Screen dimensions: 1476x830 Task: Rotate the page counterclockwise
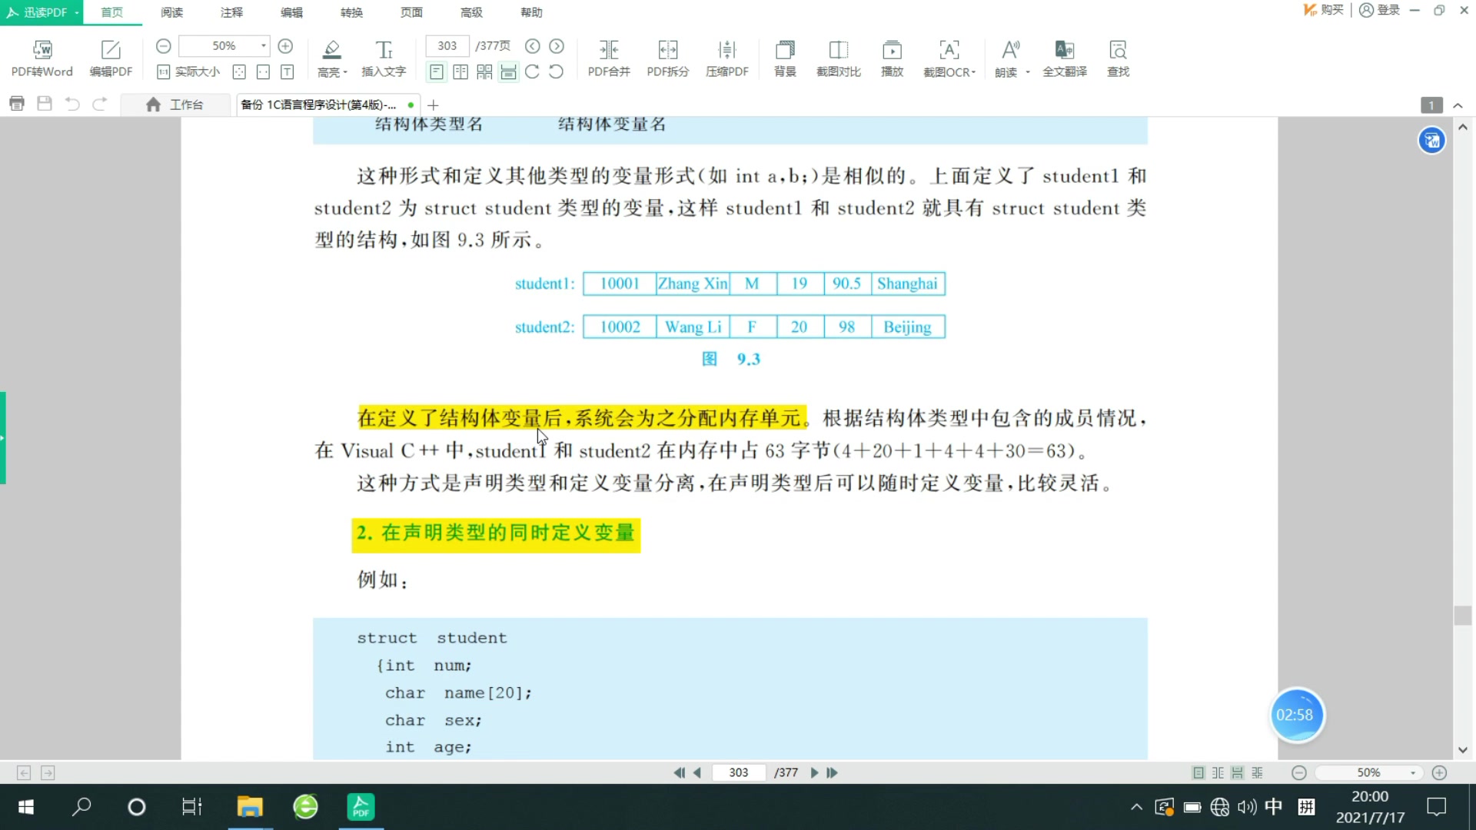coord(556,71)
